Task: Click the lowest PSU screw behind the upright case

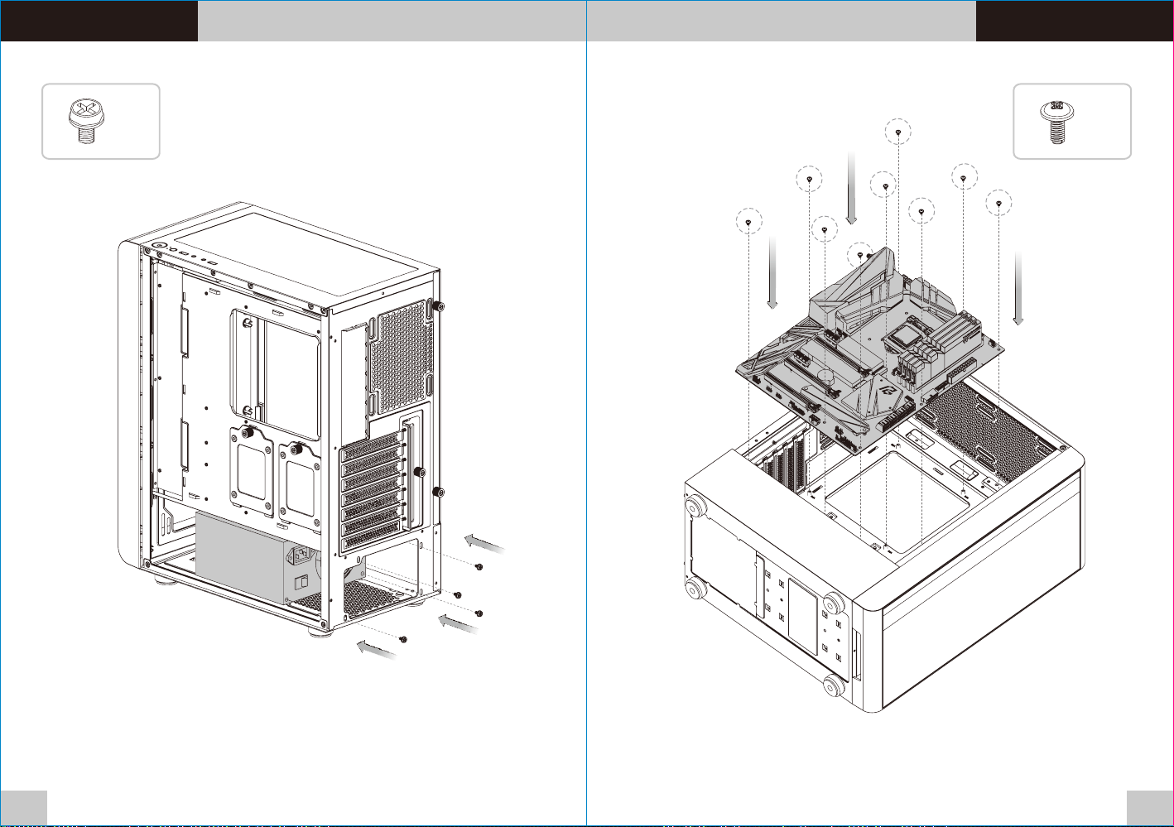Action: 403,639
